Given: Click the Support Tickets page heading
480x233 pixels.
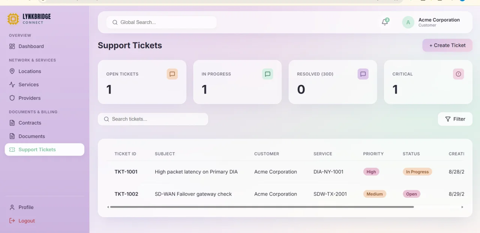Looking at the screenshot, I should pos(130,45).
